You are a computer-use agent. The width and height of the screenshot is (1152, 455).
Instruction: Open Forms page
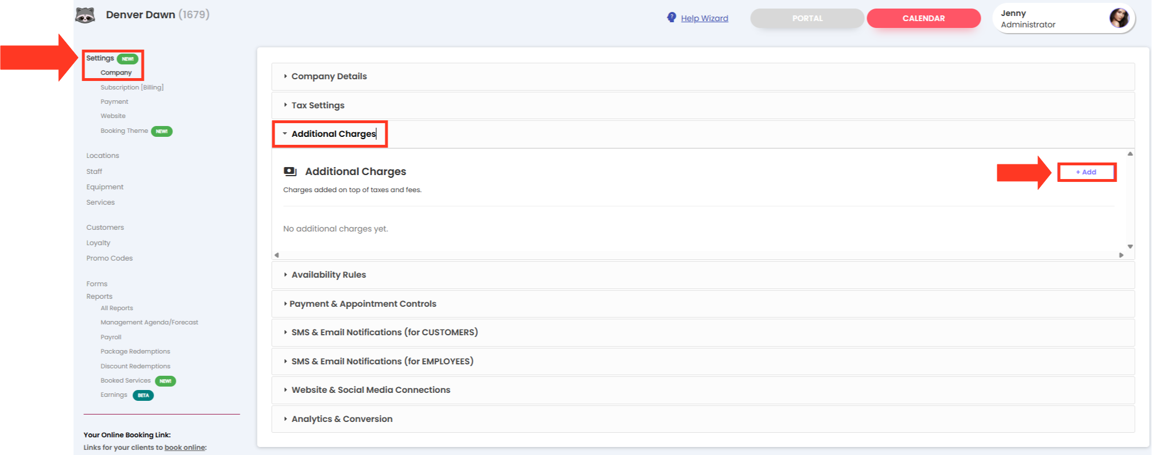(96, 284)
